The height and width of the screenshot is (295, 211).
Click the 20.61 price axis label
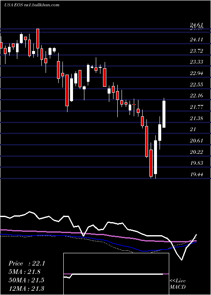197,140
